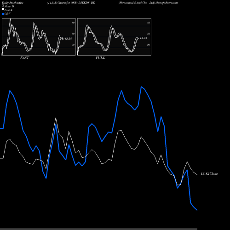This screenshot has height=230, width=230.
Task: Click the 80 level label in FAST chart
Action: tap(73, 23)
